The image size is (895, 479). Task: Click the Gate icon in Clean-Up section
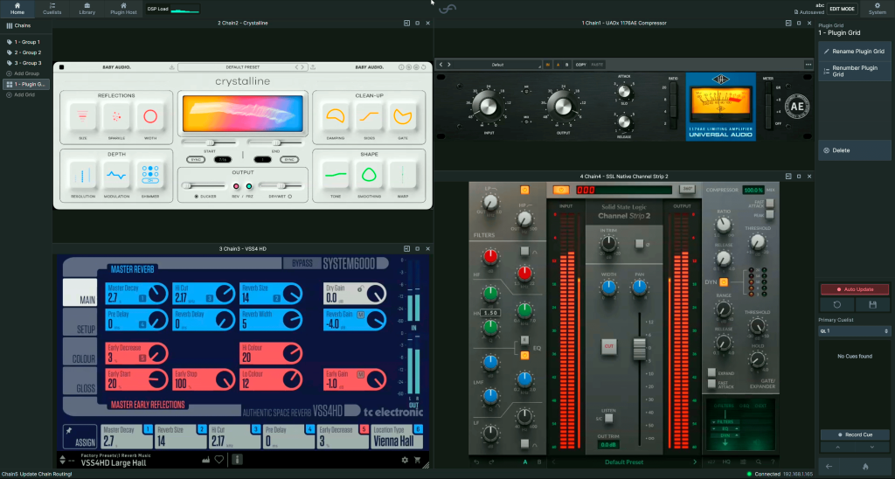pos(402,117)
